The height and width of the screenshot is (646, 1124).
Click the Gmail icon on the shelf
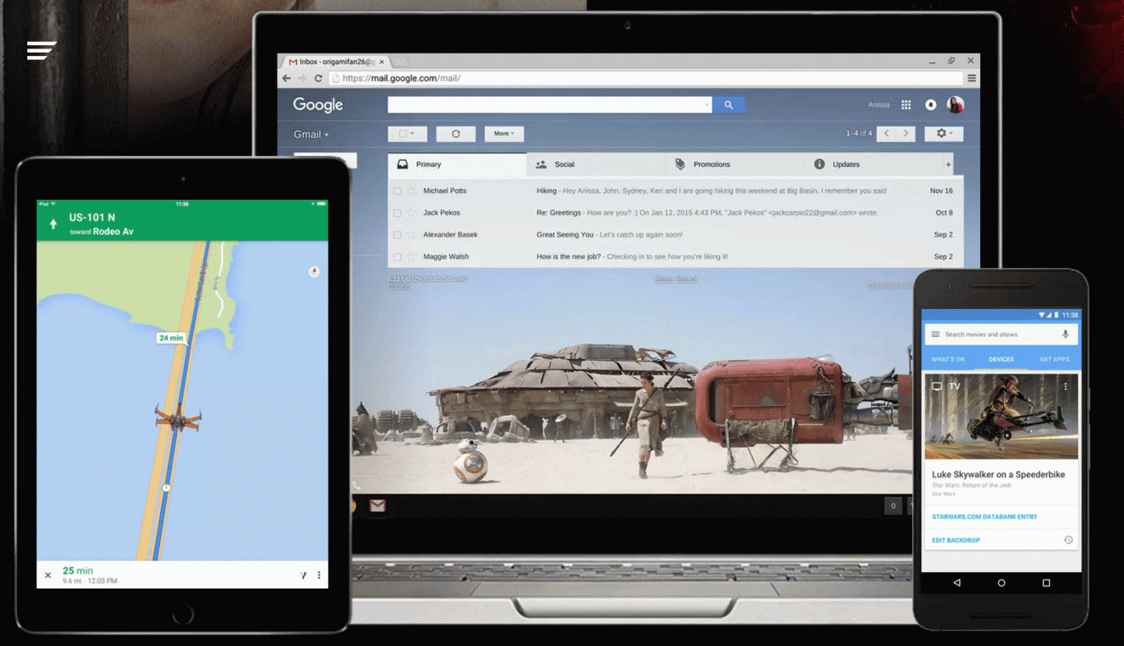pyautogui.click(x=377, y=505)
